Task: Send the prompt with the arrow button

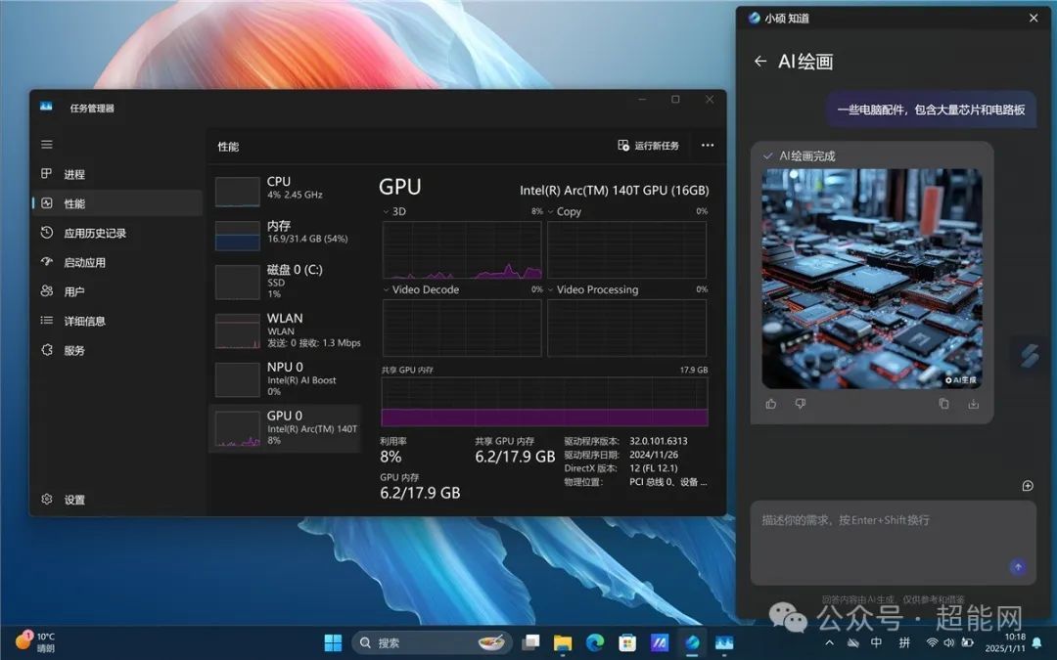Action: (x=1018, y=567)
